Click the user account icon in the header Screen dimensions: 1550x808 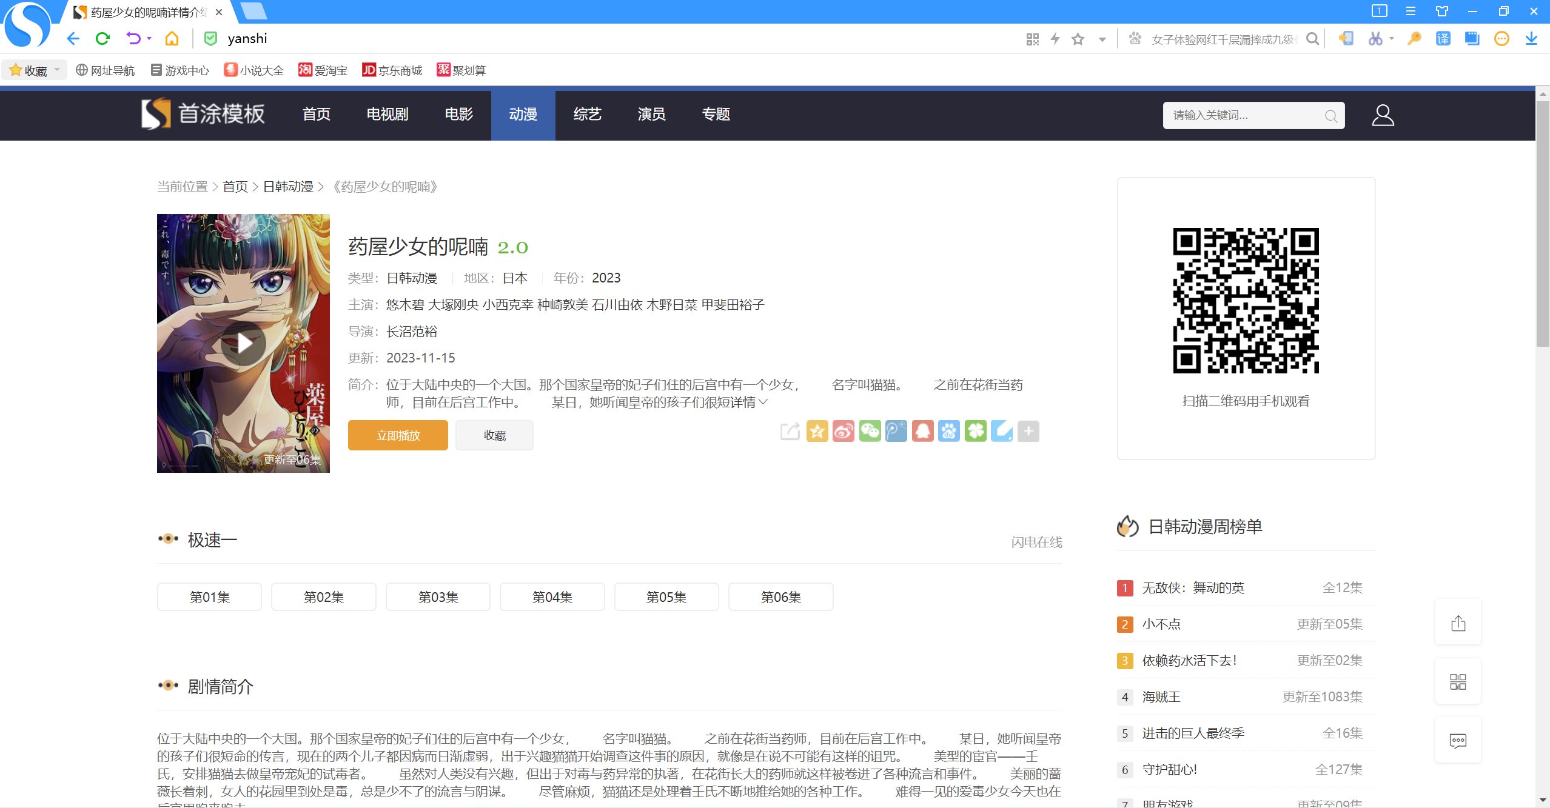[x=1383, y=115]
